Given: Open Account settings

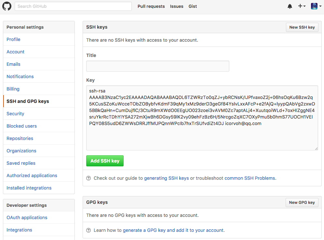Looking at the screenshot, I should pos(39,52).
